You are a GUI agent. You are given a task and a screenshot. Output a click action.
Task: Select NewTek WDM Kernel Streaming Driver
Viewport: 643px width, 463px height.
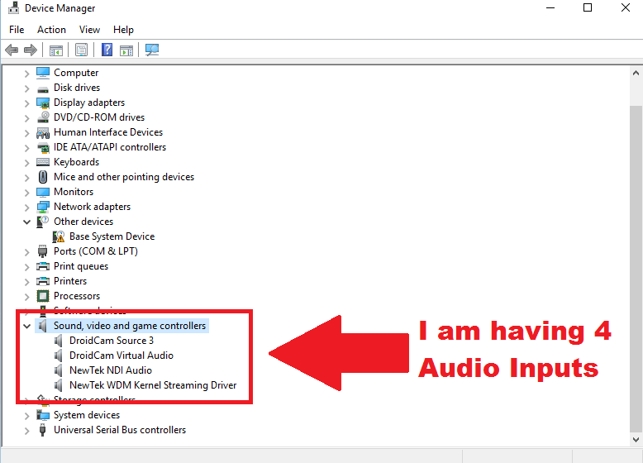(x=153, y=385)
